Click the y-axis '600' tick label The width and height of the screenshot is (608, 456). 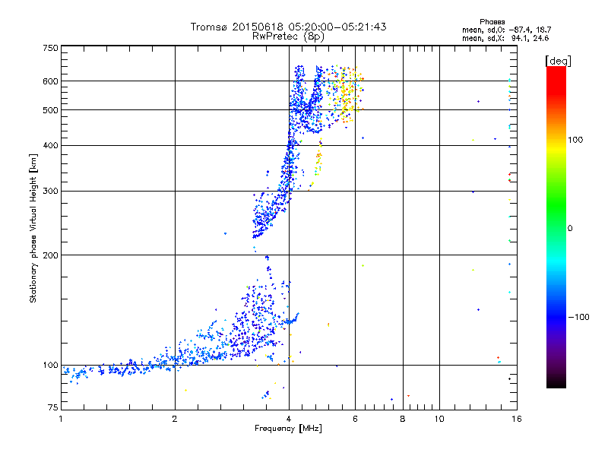click(51, 81)
